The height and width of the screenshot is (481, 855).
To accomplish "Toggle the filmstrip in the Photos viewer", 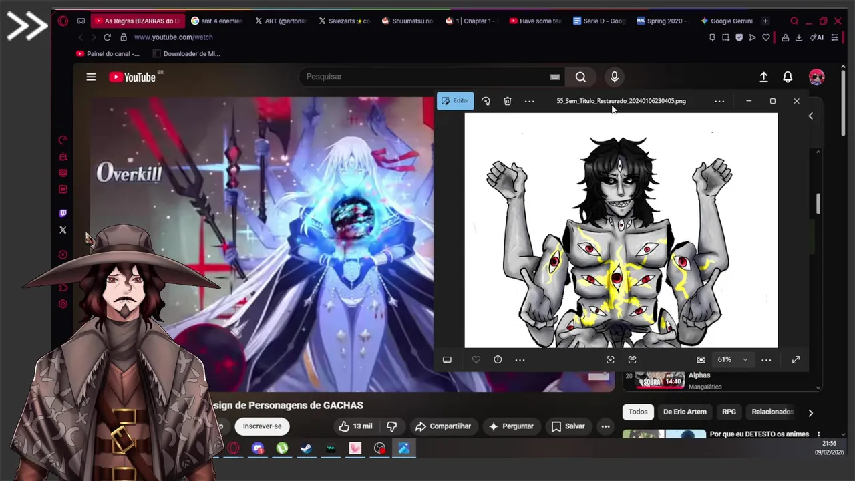I will [x=447, y=359].
